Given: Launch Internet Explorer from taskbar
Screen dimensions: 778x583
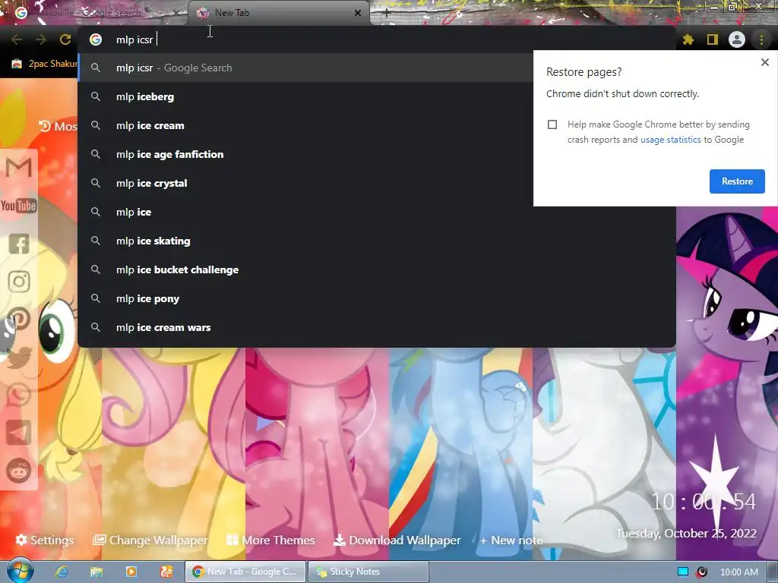Looking at the screenshot, I should pyautogui.click(x=62, y=572).
